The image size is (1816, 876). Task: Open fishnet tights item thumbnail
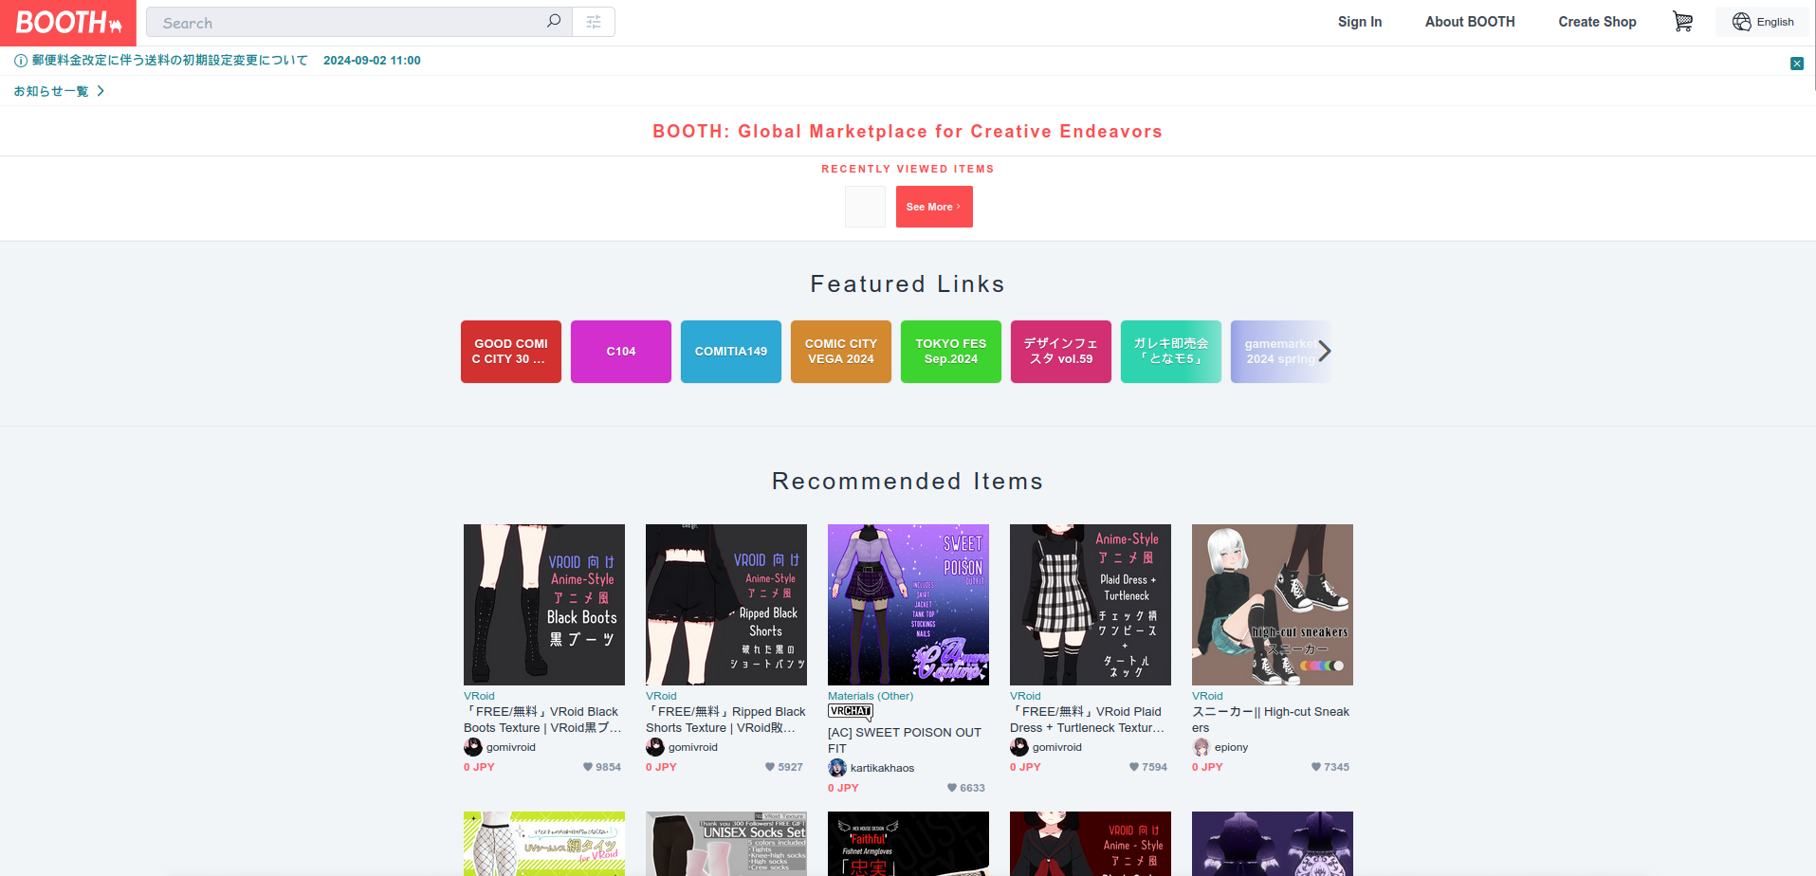tap(544, 844)
